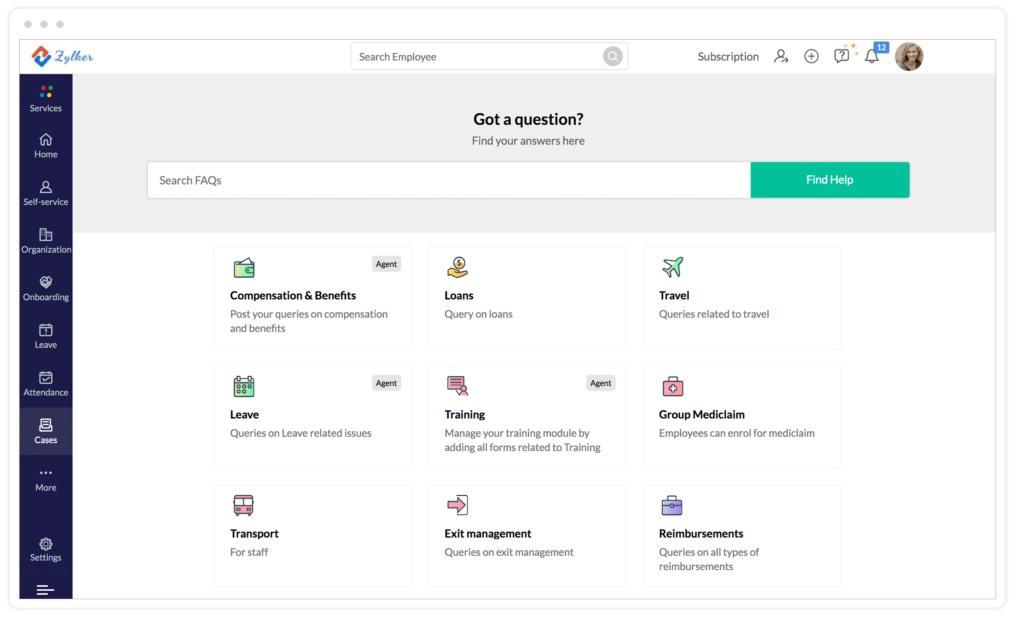
Task: Click 'Got a question?' heading
Action: [x=528, y=119]
